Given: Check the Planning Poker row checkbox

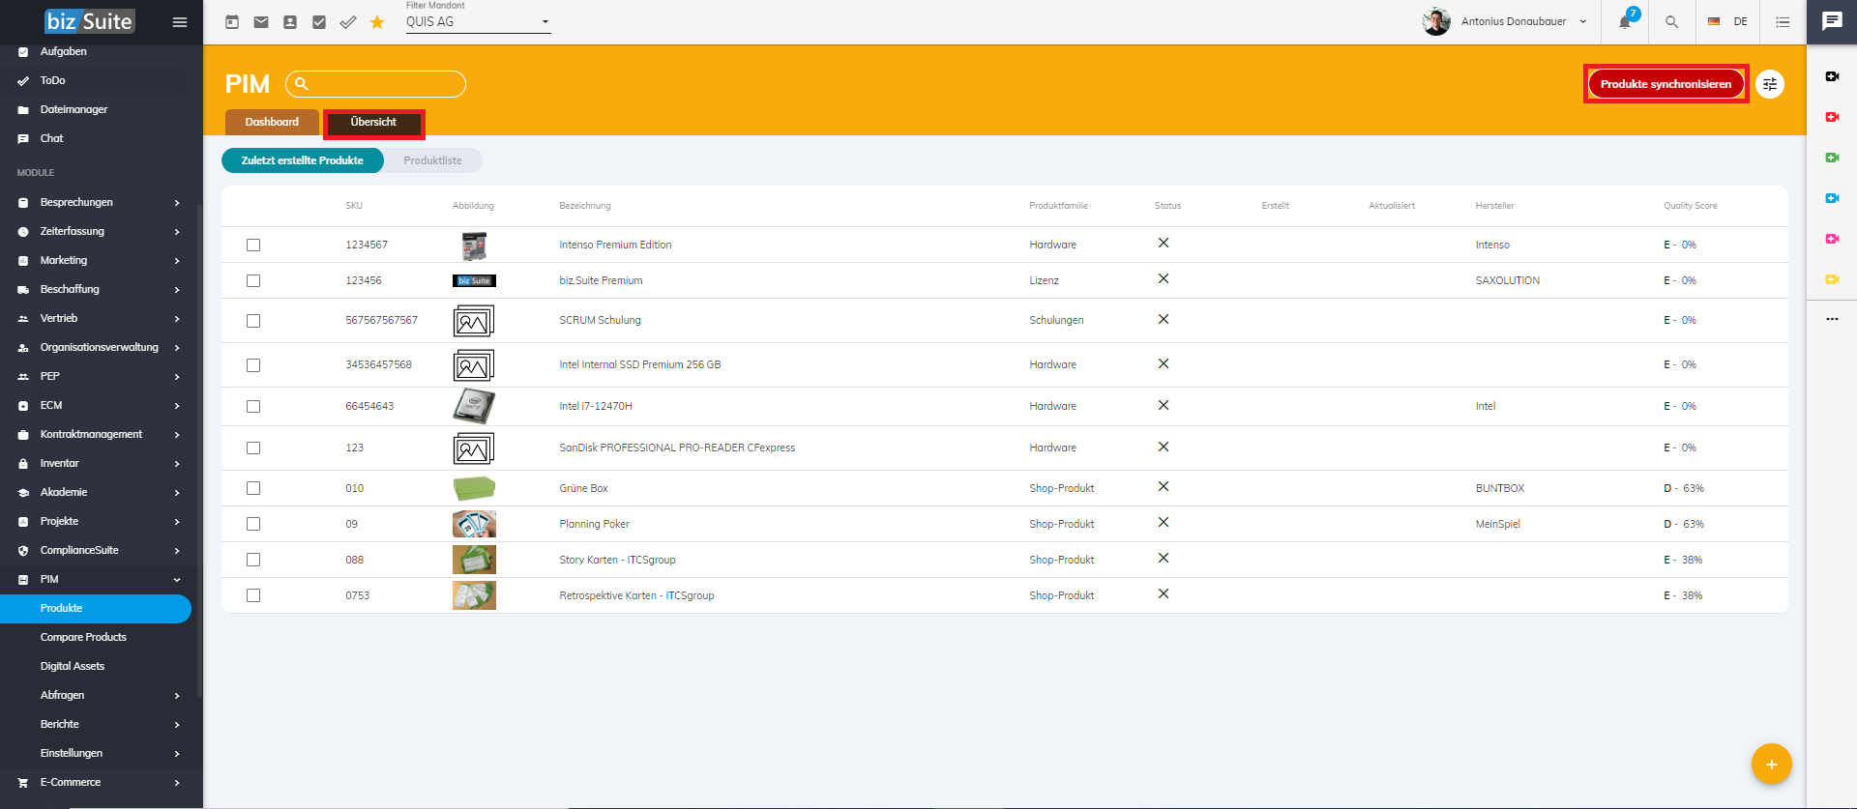Looking at the screenshot, I should (x=253, y=524).
